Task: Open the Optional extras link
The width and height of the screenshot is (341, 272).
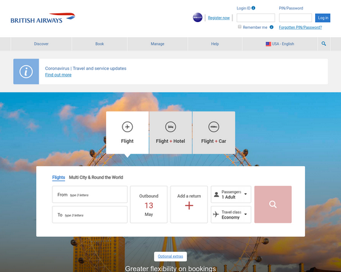Action: (x=170, y=256)
